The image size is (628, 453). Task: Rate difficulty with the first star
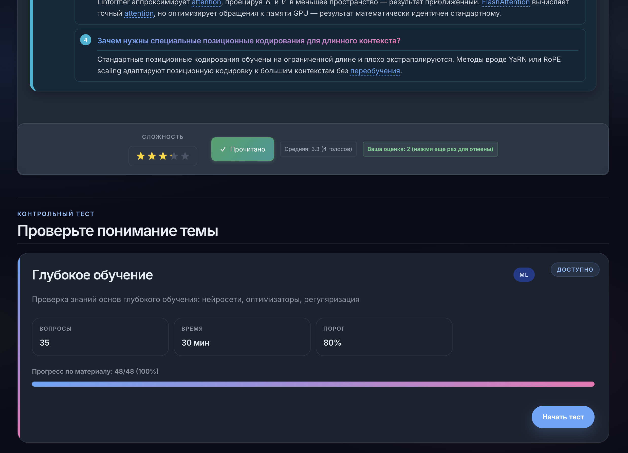[141, 156]
